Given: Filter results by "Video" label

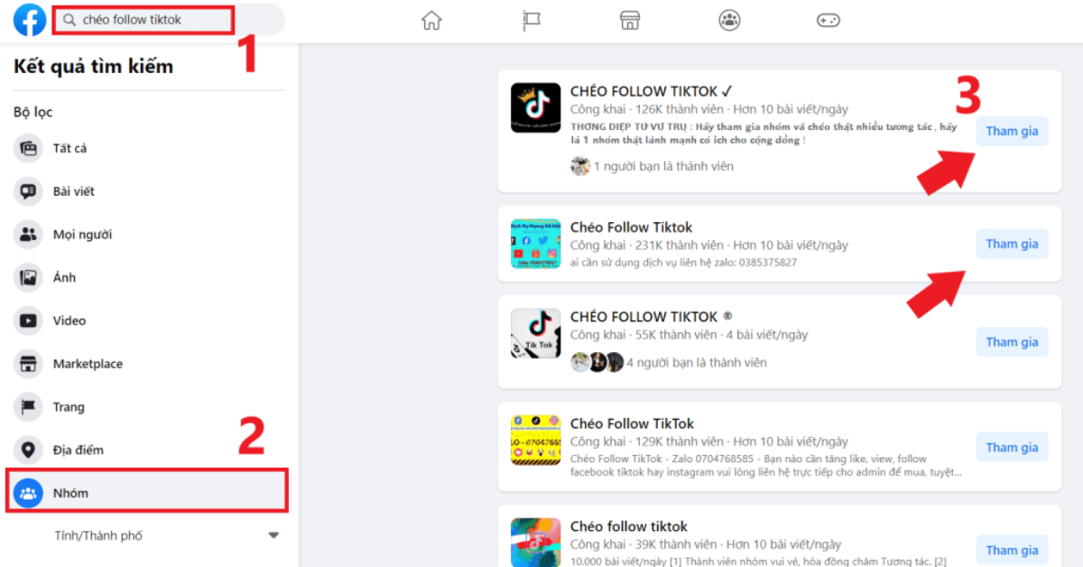Looking at the screenshot, I should click(69, 321).
